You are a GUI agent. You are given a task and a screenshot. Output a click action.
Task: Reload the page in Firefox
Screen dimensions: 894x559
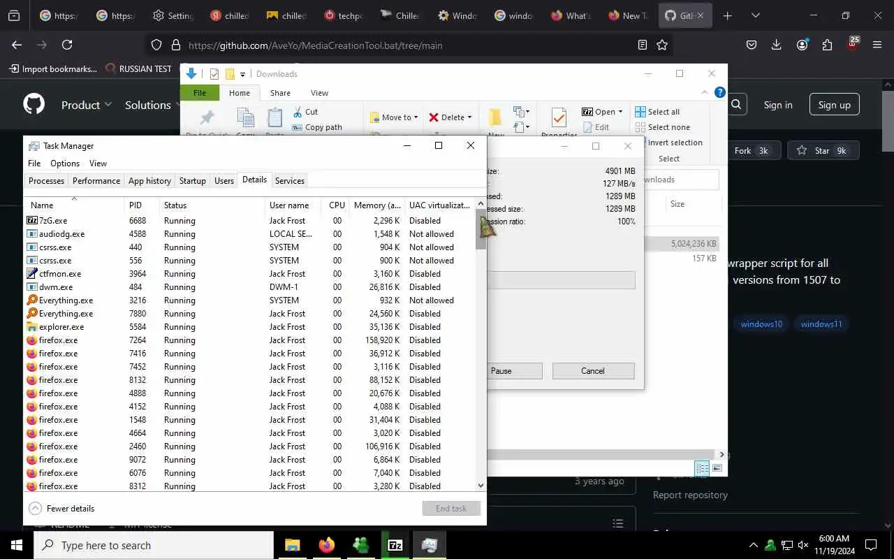(x=67, y=45)
